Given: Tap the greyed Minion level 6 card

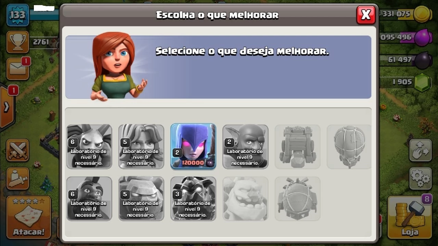Looking at the screenshot, I should (89, 146).
